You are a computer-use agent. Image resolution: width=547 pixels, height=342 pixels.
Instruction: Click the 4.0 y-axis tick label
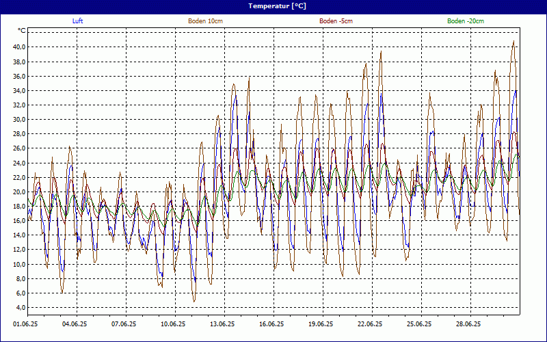point(21,308)
